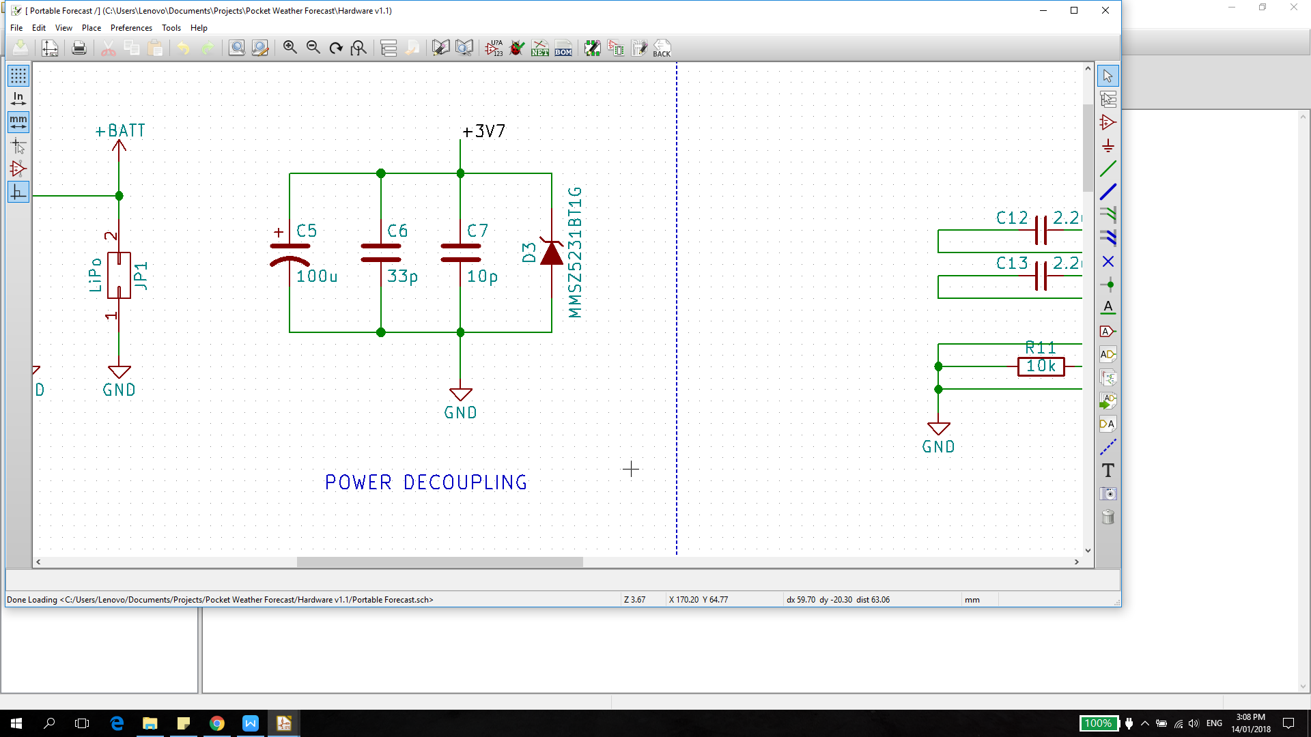Select the Place Power Port tool

1108,145
